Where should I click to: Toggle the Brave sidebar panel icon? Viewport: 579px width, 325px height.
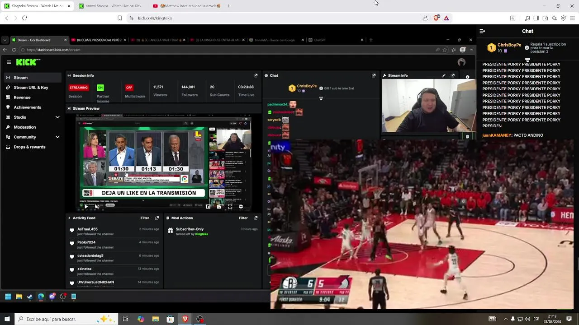point(536,18)
